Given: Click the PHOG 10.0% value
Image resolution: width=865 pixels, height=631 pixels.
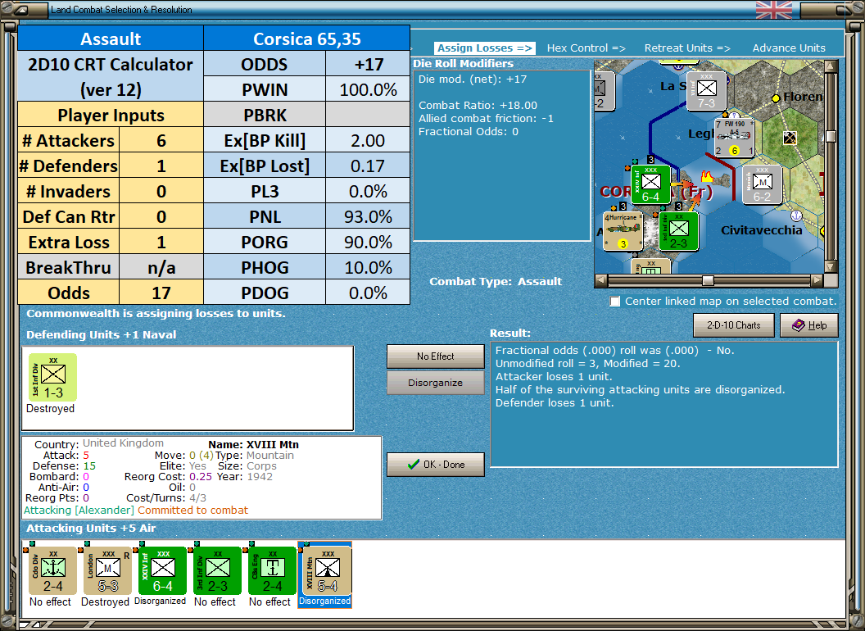Looking at the screenshot, I should click(368, 268).
